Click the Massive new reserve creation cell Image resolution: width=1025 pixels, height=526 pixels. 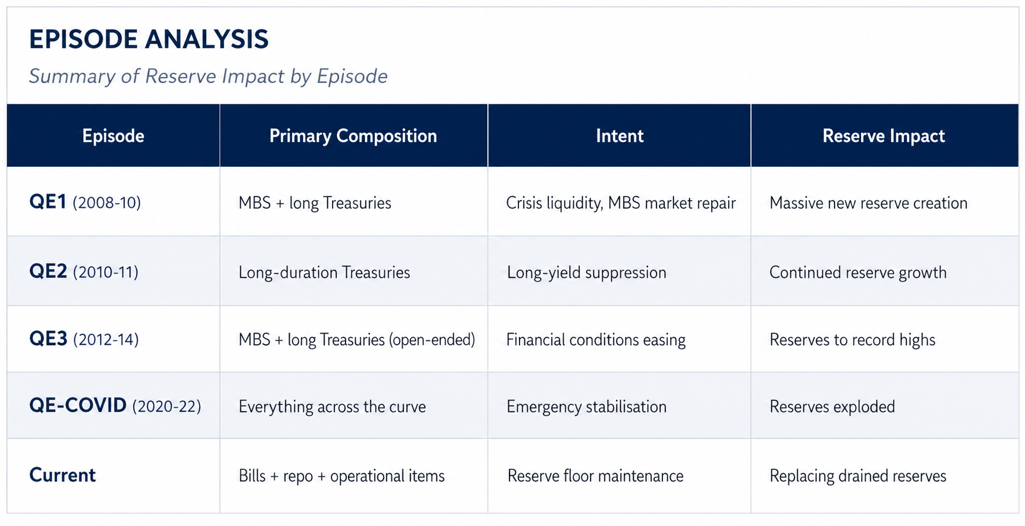tap(868, 203)
